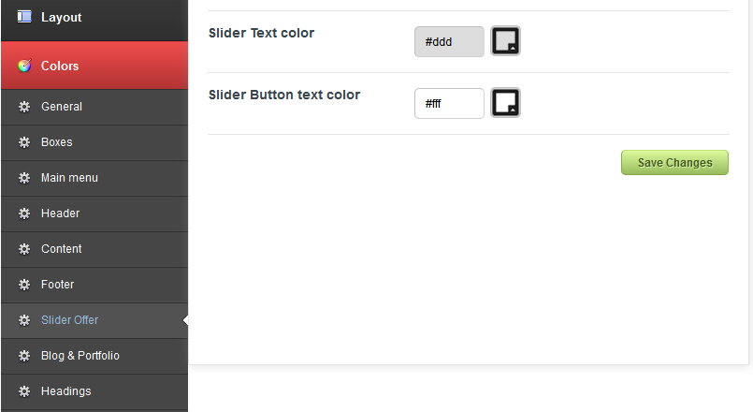
Task: Select Slider Offer submenu item
Action: 69,320
